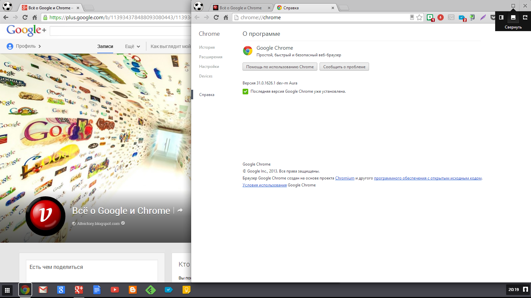Click the Pocket extension icon
Image resolution: width=531 pixels, height=298 pixels.
pyautogui.click(x=493, y=18)
